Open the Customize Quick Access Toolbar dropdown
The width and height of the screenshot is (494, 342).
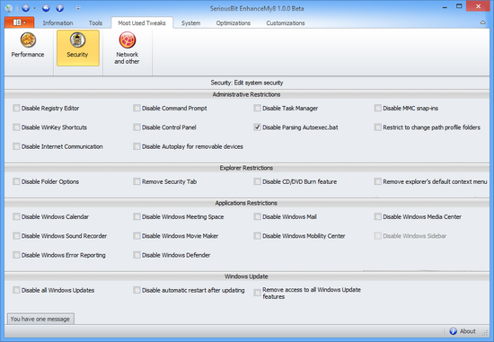click(x=78, y=8)
